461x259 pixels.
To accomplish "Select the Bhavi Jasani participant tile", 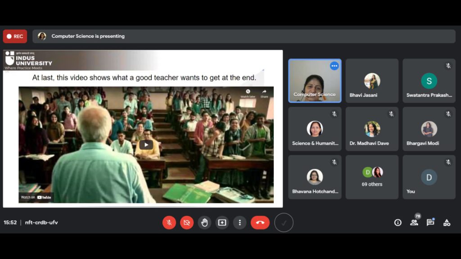I will 372,81.
